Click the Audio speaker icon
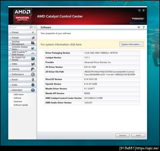The image size is (160, 151). (33, 85)
